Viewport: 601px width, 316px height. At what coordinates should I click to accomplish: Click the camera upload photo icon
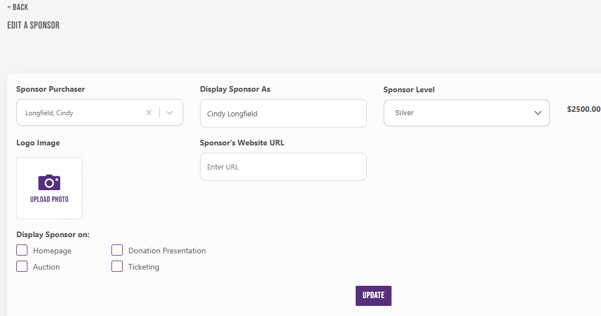pos(49,182)
